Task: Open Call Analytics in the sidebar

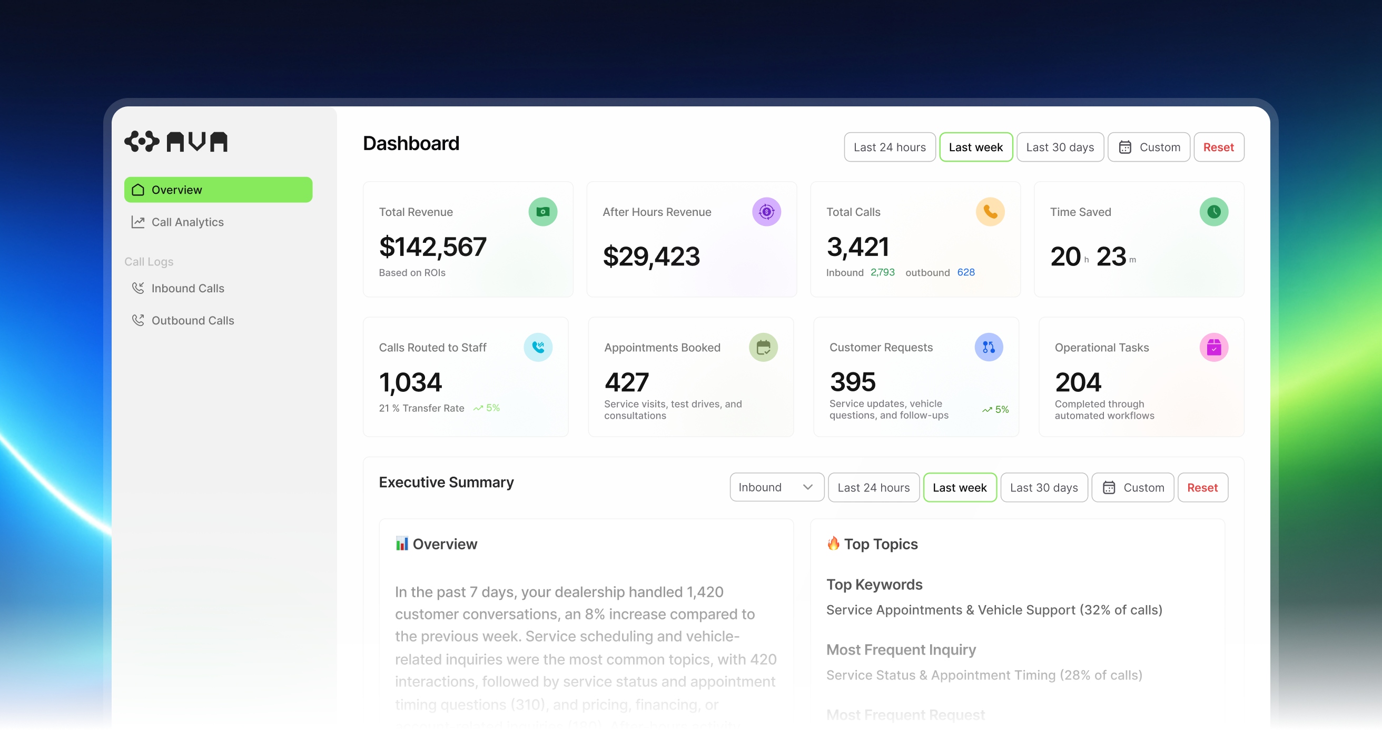Action: pos(187,222)
